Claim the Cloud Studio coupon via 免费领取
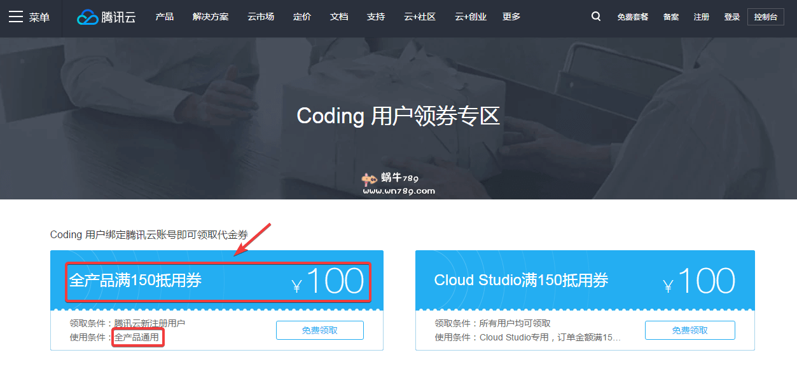 tap(690, 330)
